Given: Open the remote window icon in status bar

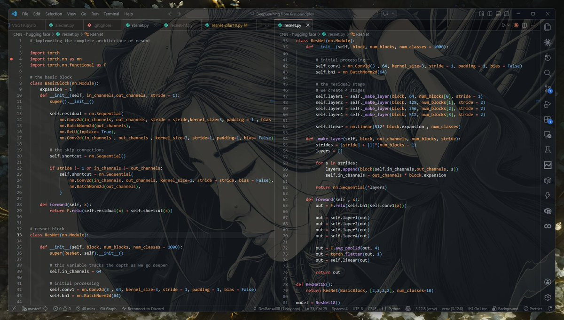Looking at the screenshot, I should (x=14, y=309).
